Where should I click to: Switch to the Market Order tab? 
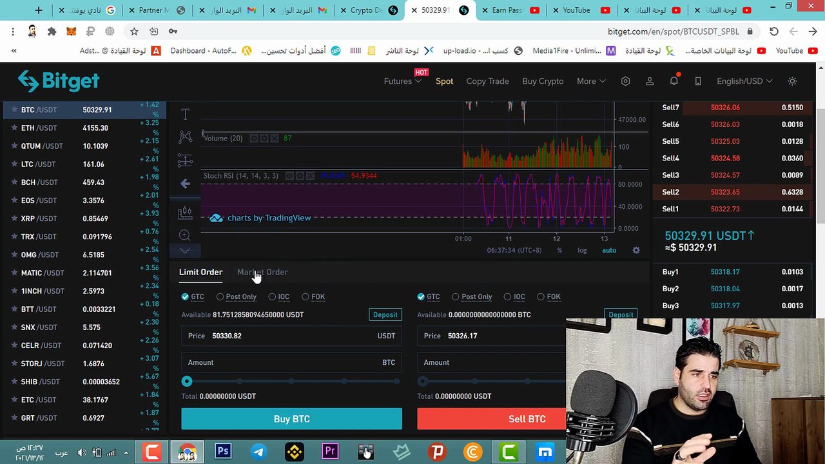click(262, 272)
